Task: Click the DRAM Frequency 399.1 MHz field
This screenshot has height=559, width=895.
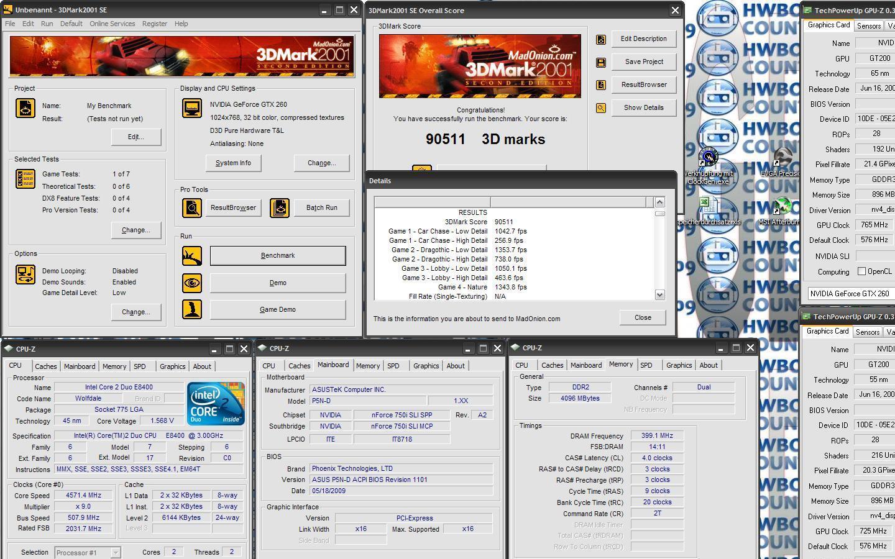Action: coord(657,436)
